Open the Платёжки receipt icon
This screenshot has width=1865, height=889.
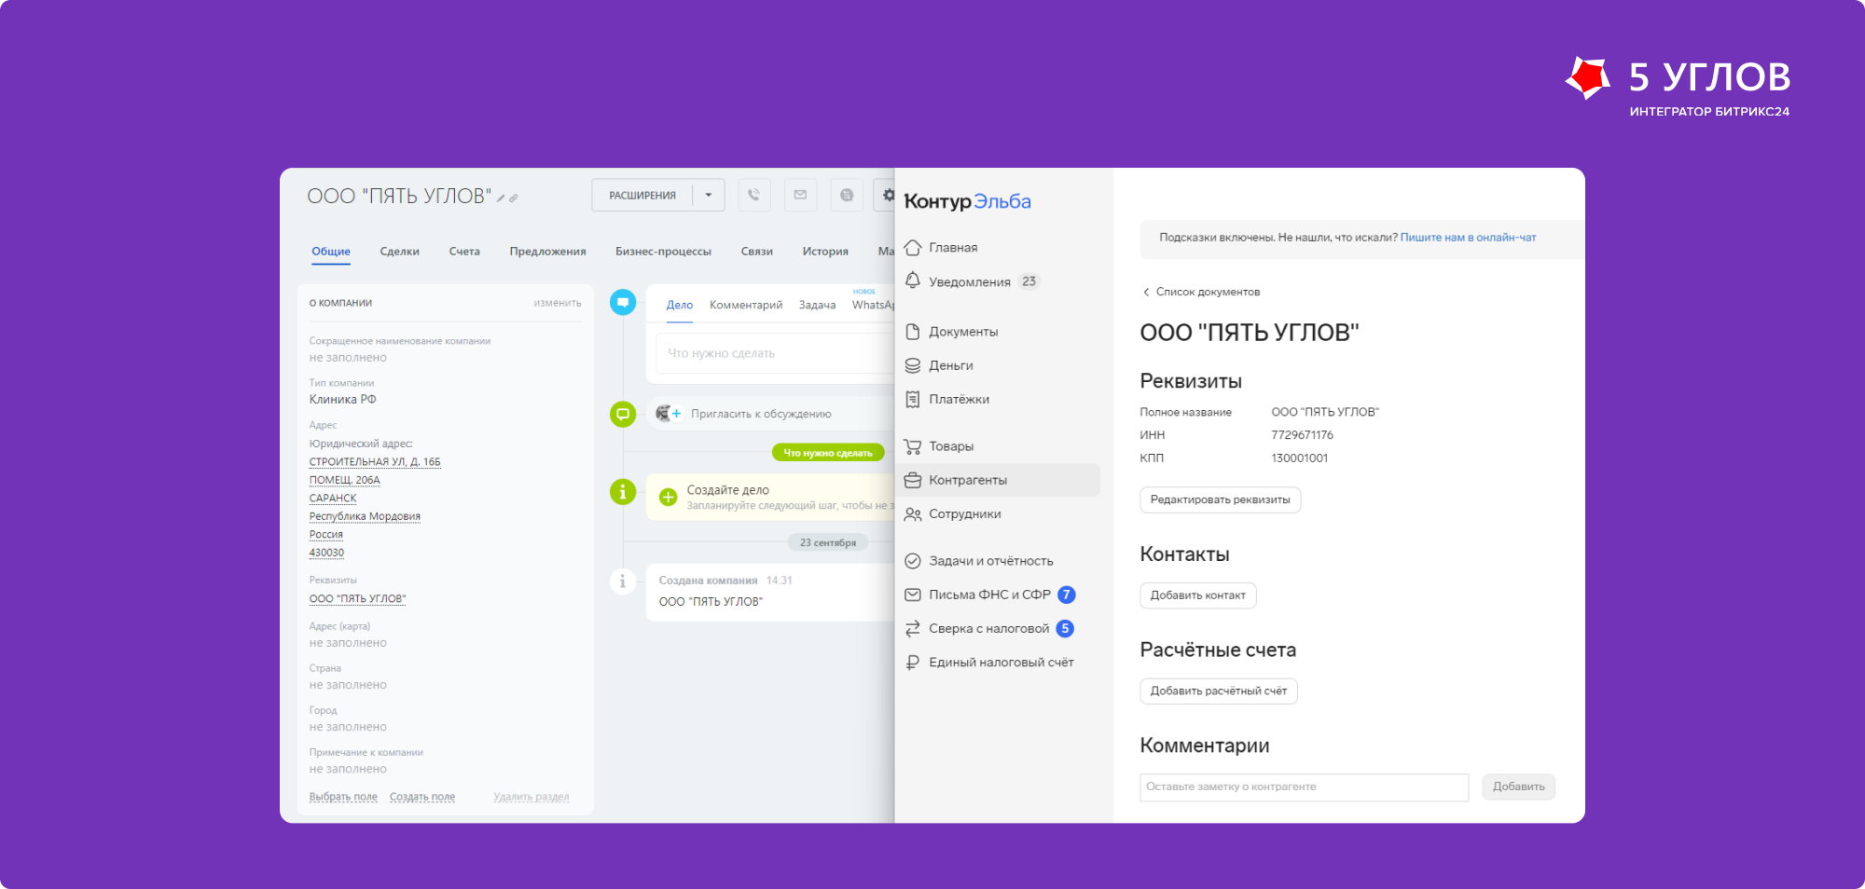(913, 399)
